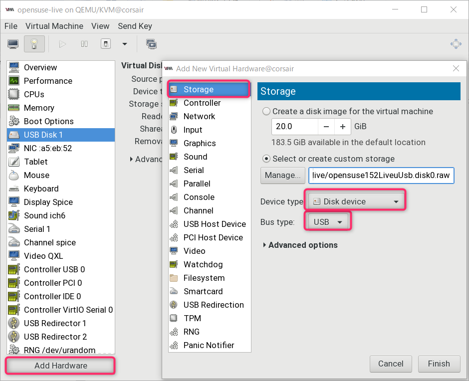This screenshot has width=469, height=381.
Task: Select Keyboard in the hardware list
Action: point(61,189)
